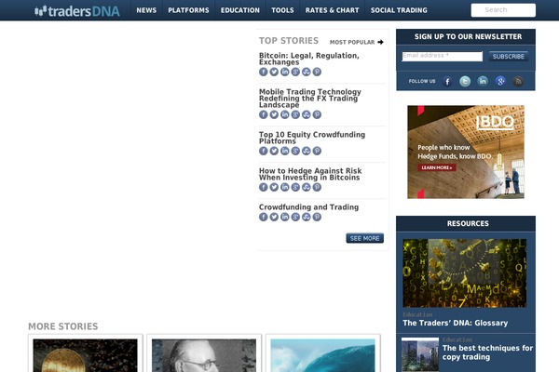Tweet the Bitcoin Legal, Regulation story
This screenshot has height=372, width=559.
[x=274, y=72]
